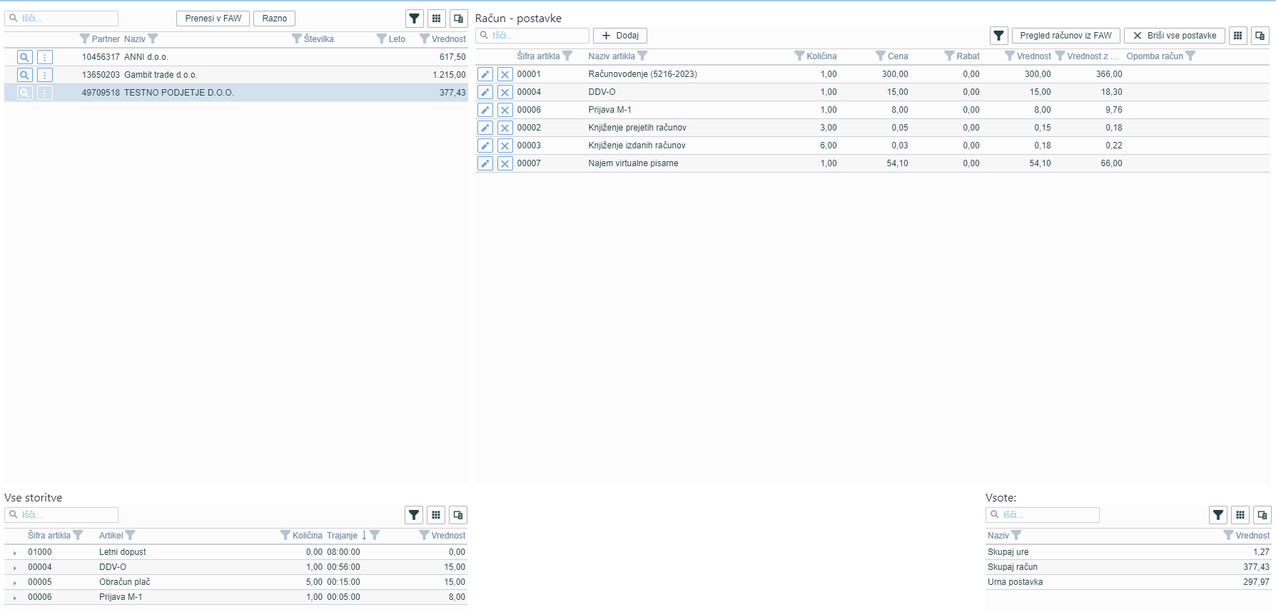This screenshot has height=612, width=1276.
Task: Open the Količina filter in Račun - postavke
Action: 799,56
